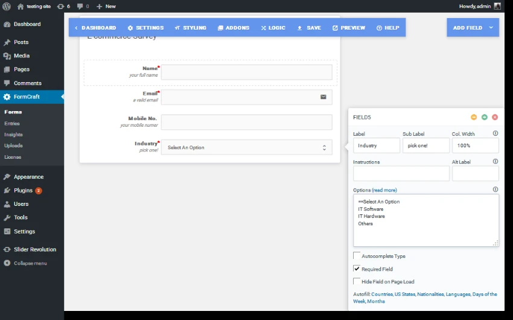This screenshot has width=513, height=320.
Task: Click the WordPress logo icon
Action: coord(7,6)
